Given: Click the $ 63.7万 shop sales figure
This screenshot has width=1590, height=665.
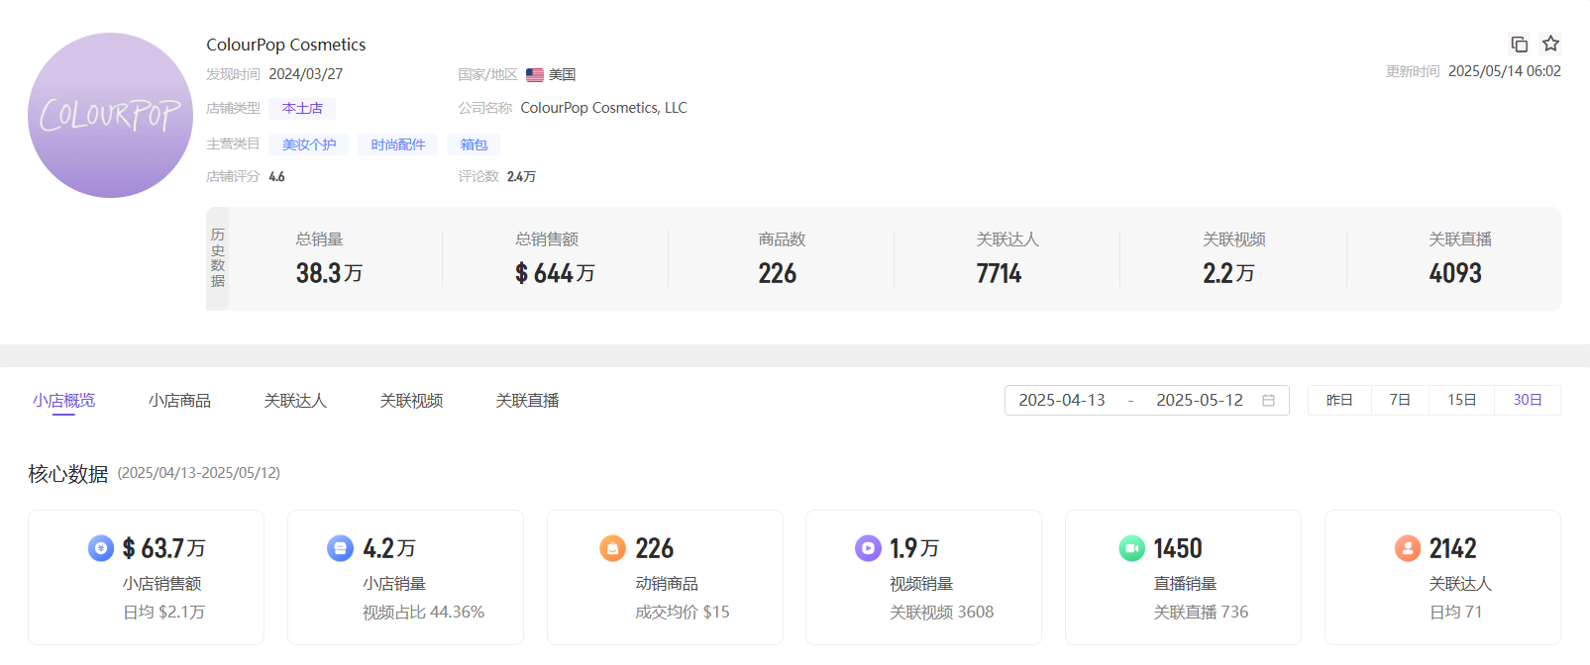Looking at the screenshot, I should click(x=163, y=548).
